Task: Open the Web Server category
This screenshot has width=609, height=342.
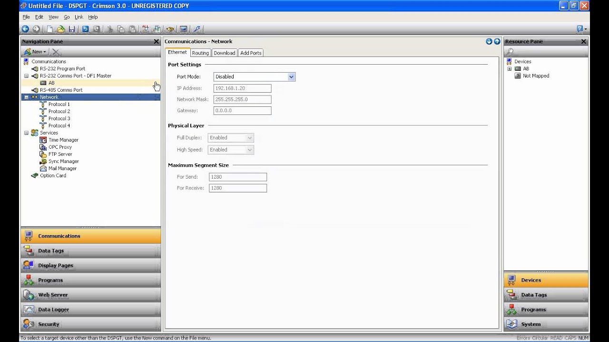Action: [90, 295]
